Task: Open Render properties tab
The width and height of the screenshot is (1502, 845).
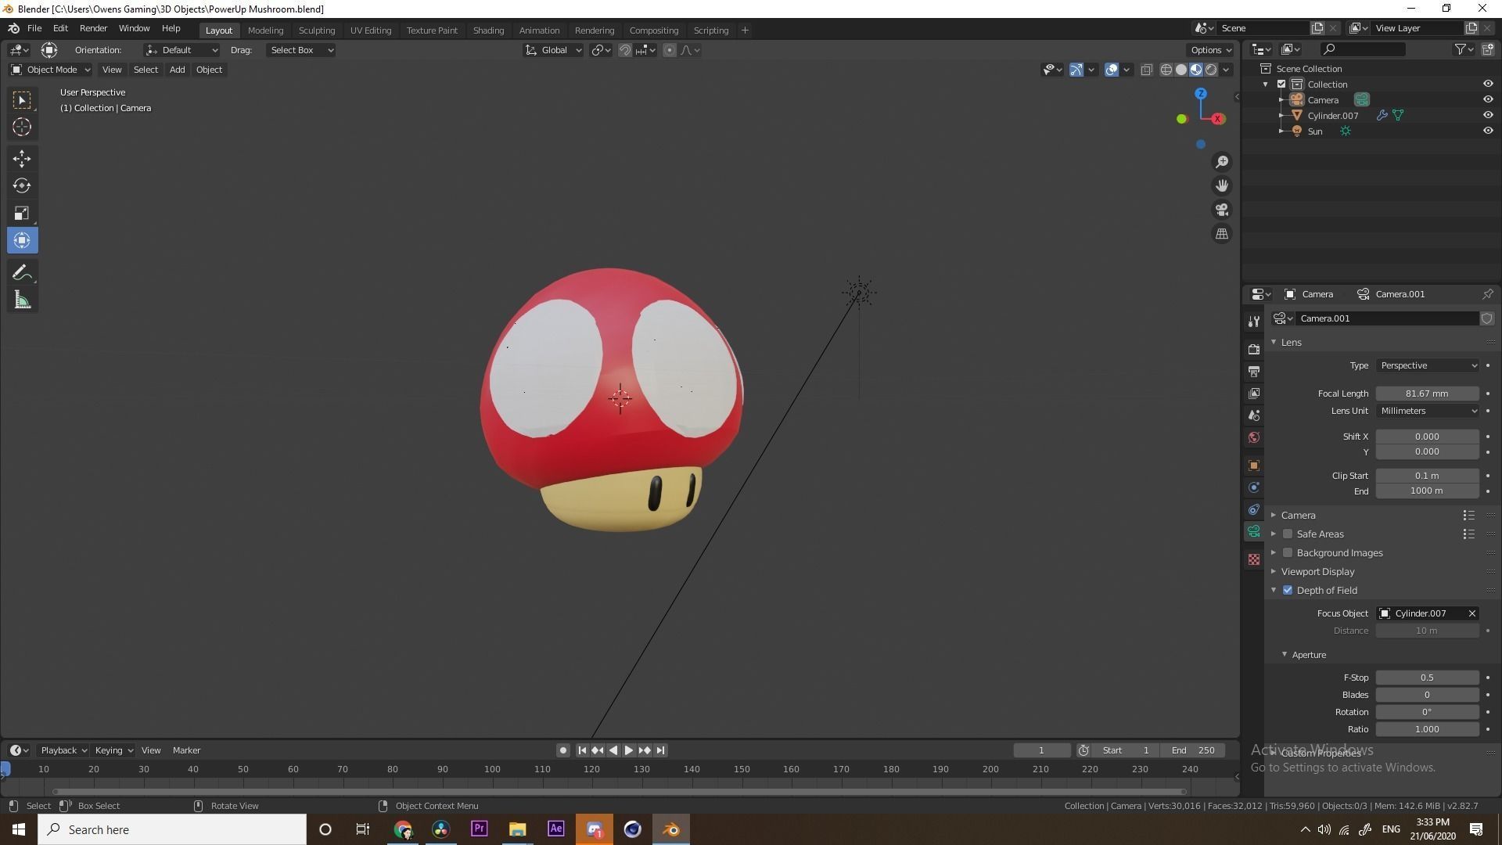Action: coord(1254,349)
